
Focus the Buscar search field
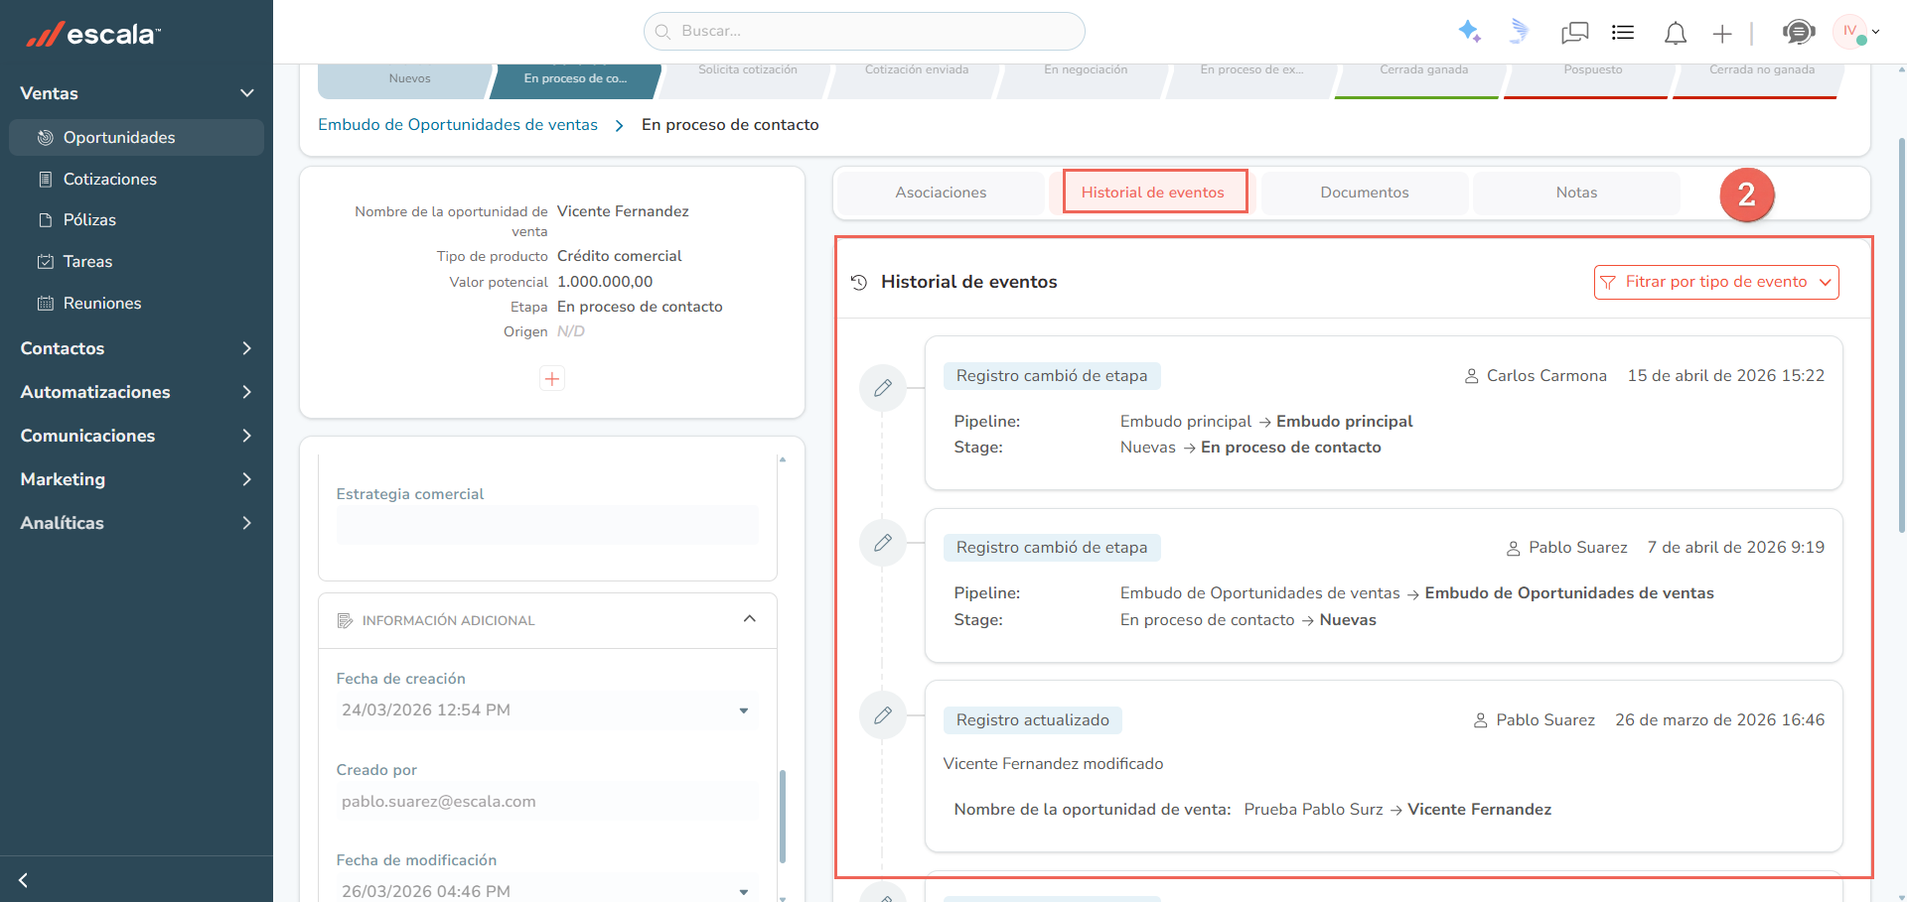tap(864, 31)
